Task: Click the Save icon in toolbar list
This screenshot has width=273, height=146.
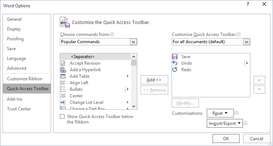Action: click(175, 57)
